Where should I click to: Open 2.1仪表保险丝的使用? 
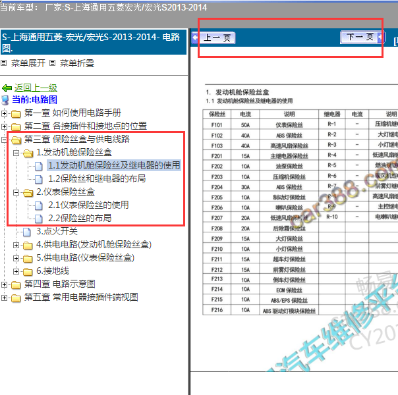(88, 205)
